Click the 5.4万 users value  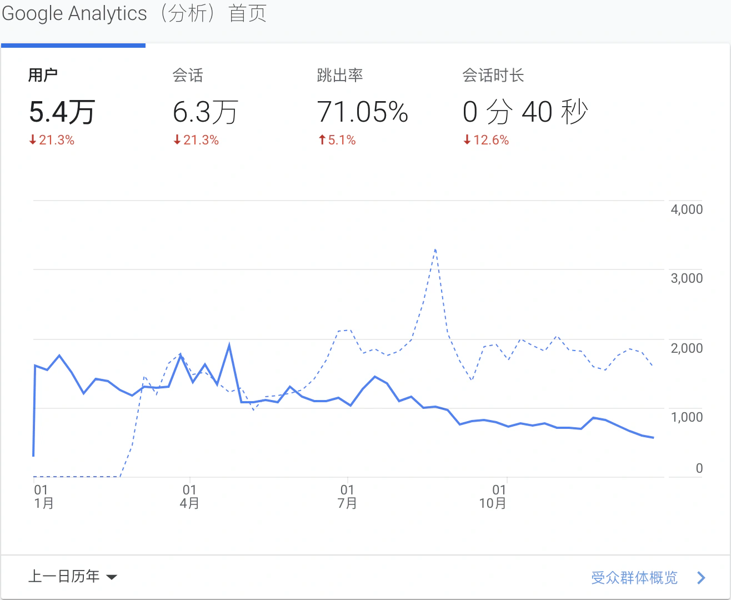[x=62, y=112]
